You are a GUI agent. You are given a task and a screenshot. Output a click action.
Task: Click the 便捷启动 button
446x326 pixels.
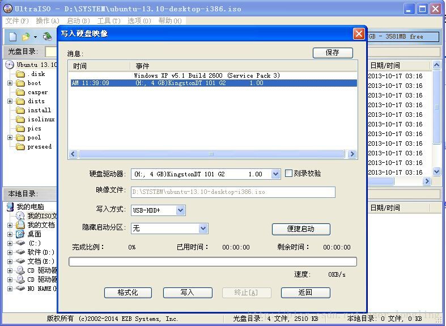point(301,229)
